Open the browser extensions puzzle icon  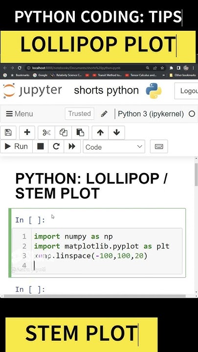click(171, 68)
